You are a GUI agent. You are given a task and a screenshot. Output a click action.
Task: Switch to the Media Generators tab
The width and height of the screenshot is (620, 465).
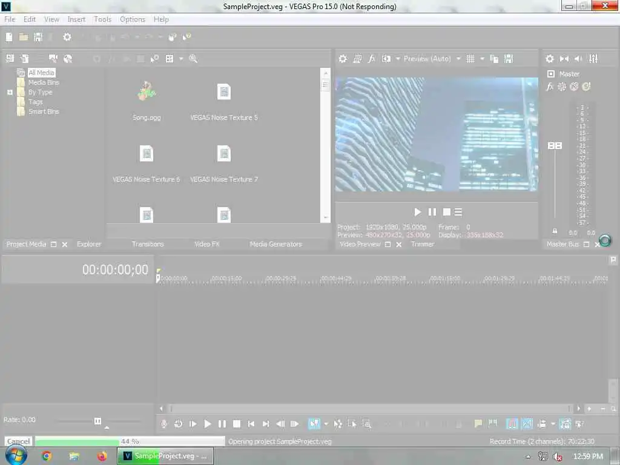click(275, 245)
